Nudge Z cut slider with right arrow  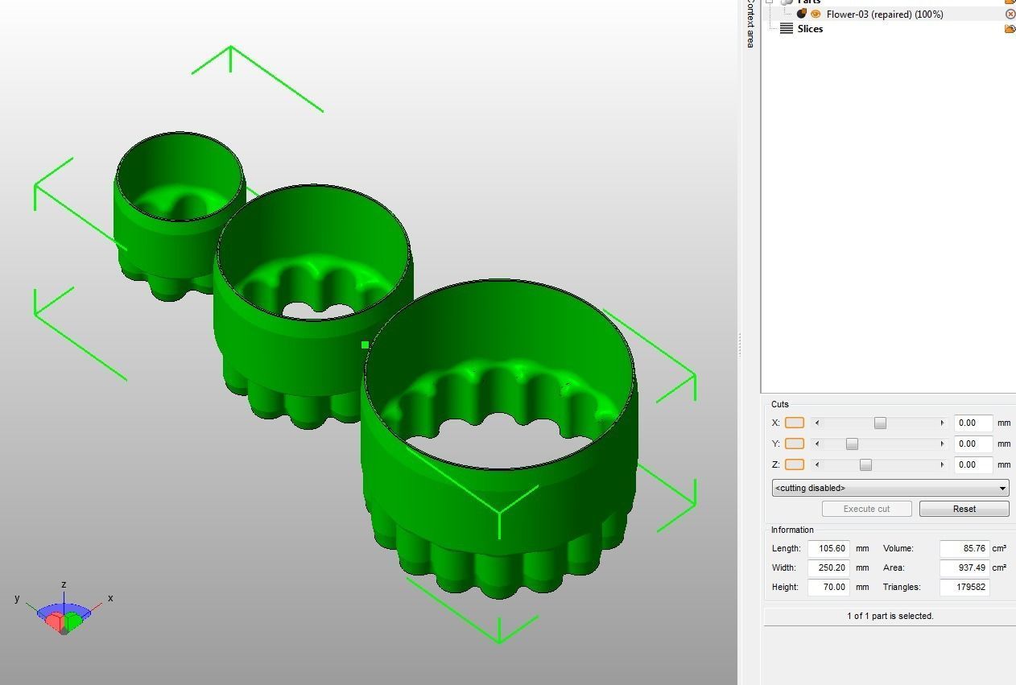click(942, 464)
